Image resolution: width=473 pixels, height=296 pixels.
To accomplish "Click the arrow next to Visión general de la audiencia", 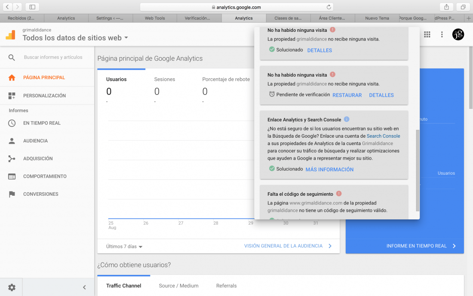I will point(330,246).
